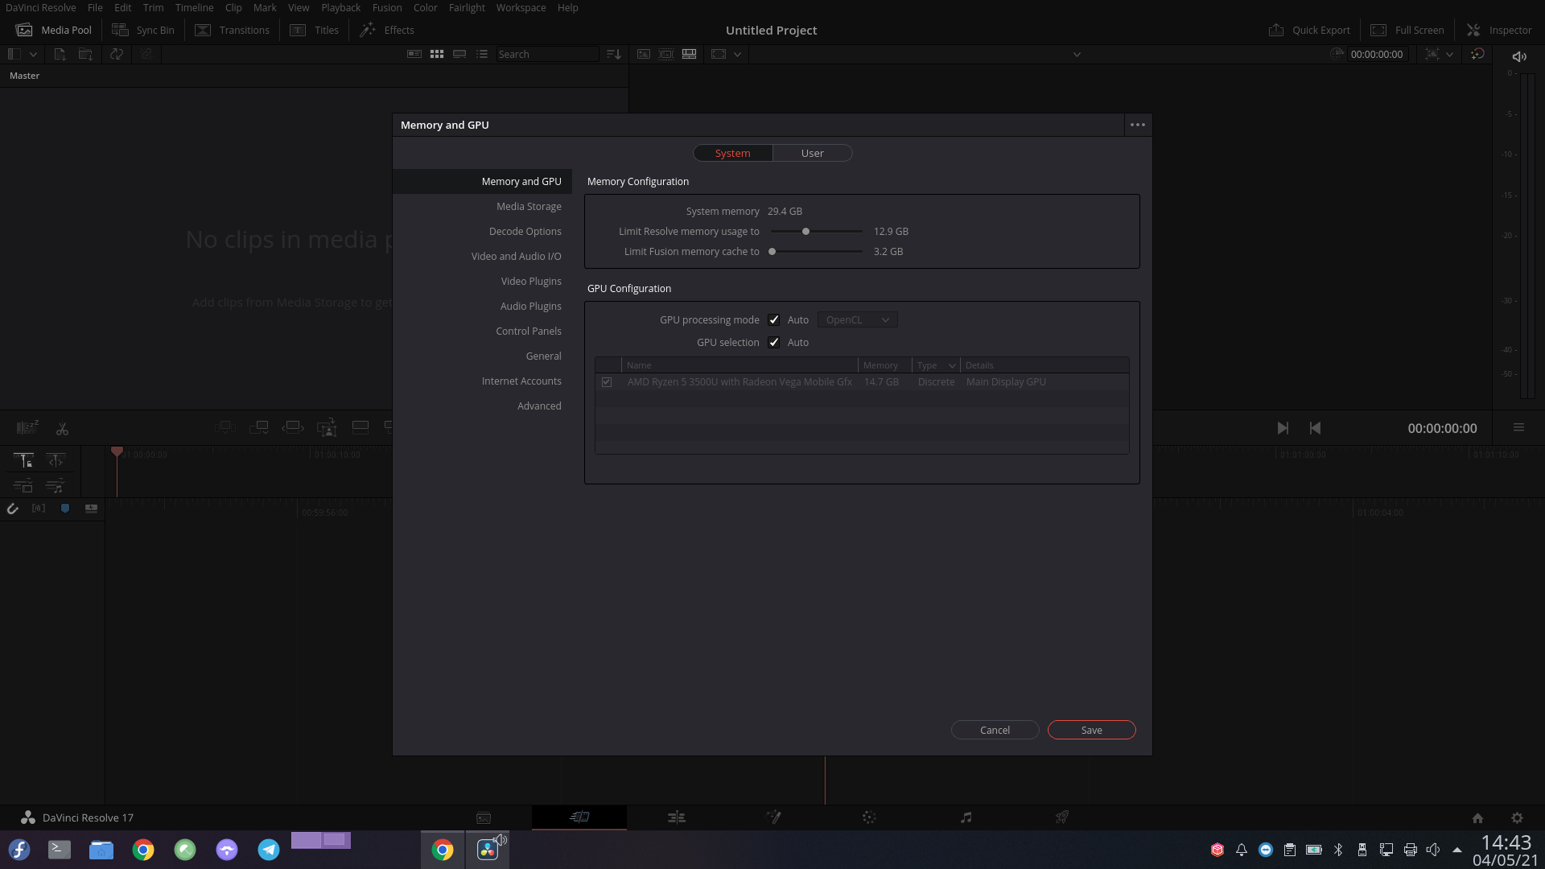Screen dimensions: 1545x869
Task: Uncheck GPU processing mode Auto checkbox
Action: pos(774,320)
